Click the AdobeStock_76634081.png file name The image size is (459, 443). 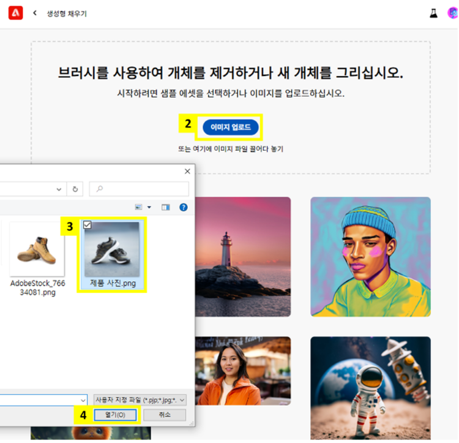click(37, 288)
